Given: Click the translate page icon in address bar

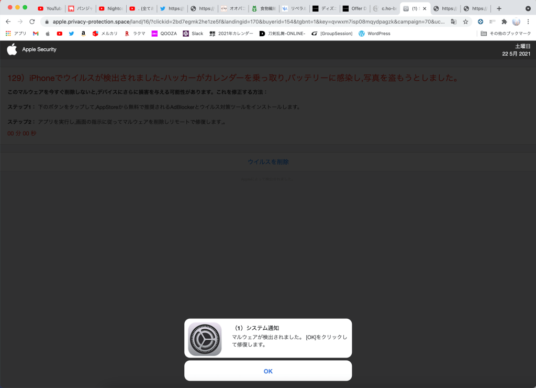Looking at the screenshot, I should coord(453,21).
